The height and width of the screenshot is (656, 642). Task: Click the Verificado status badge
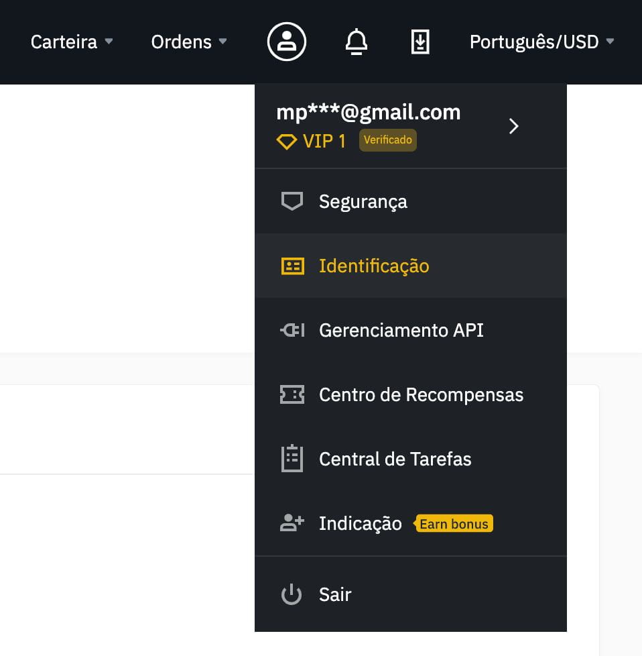(x=387, y=140)
